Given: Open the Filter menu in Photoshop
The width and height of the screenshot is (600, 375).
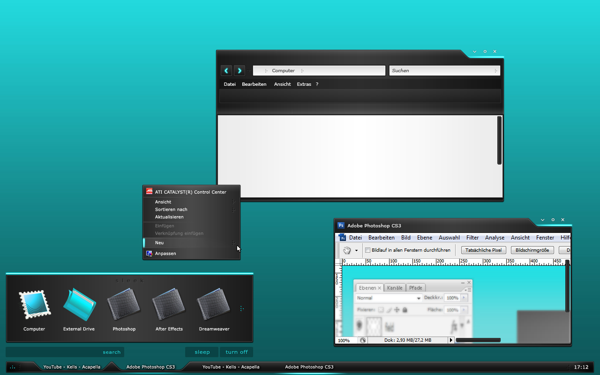Looking at the screenshot, I should point(472,238).
